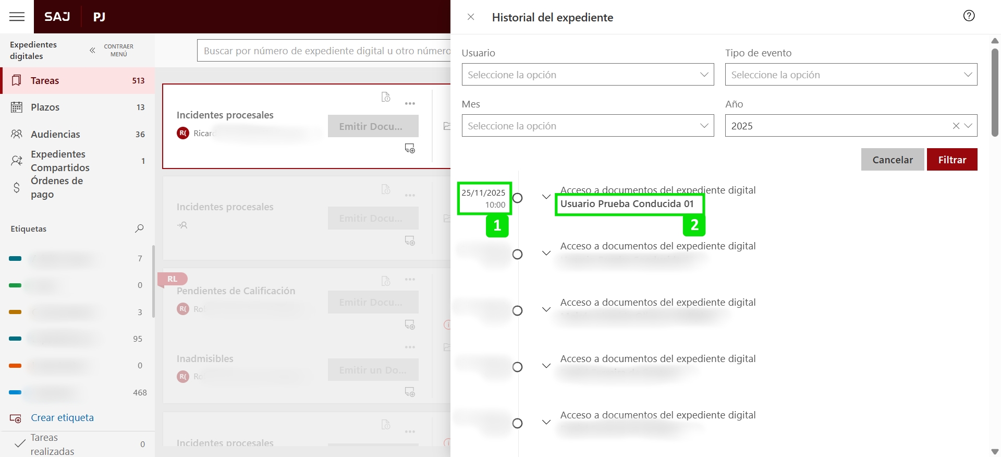Click the add-tag icon on first task card
The width and height of the screenshot is (1001, 457).
410,149
